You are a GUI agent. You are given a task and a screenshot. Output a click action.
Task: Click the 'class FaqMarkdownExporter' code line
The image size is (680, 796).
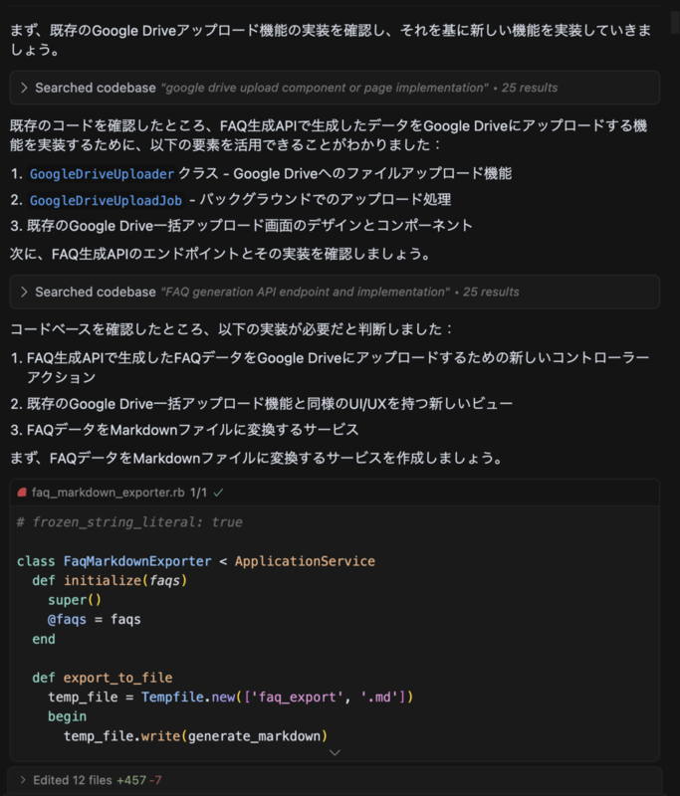(x=195, y=561)
